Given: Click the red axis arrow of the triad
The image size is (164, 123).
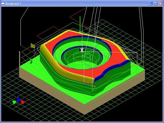Looking at the screenshot, I should coord(23,102).
